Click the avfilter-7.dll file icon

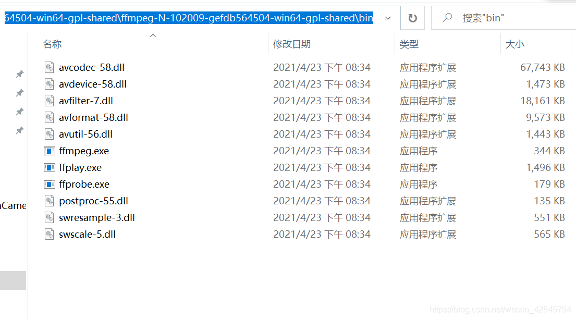[49, 101]
